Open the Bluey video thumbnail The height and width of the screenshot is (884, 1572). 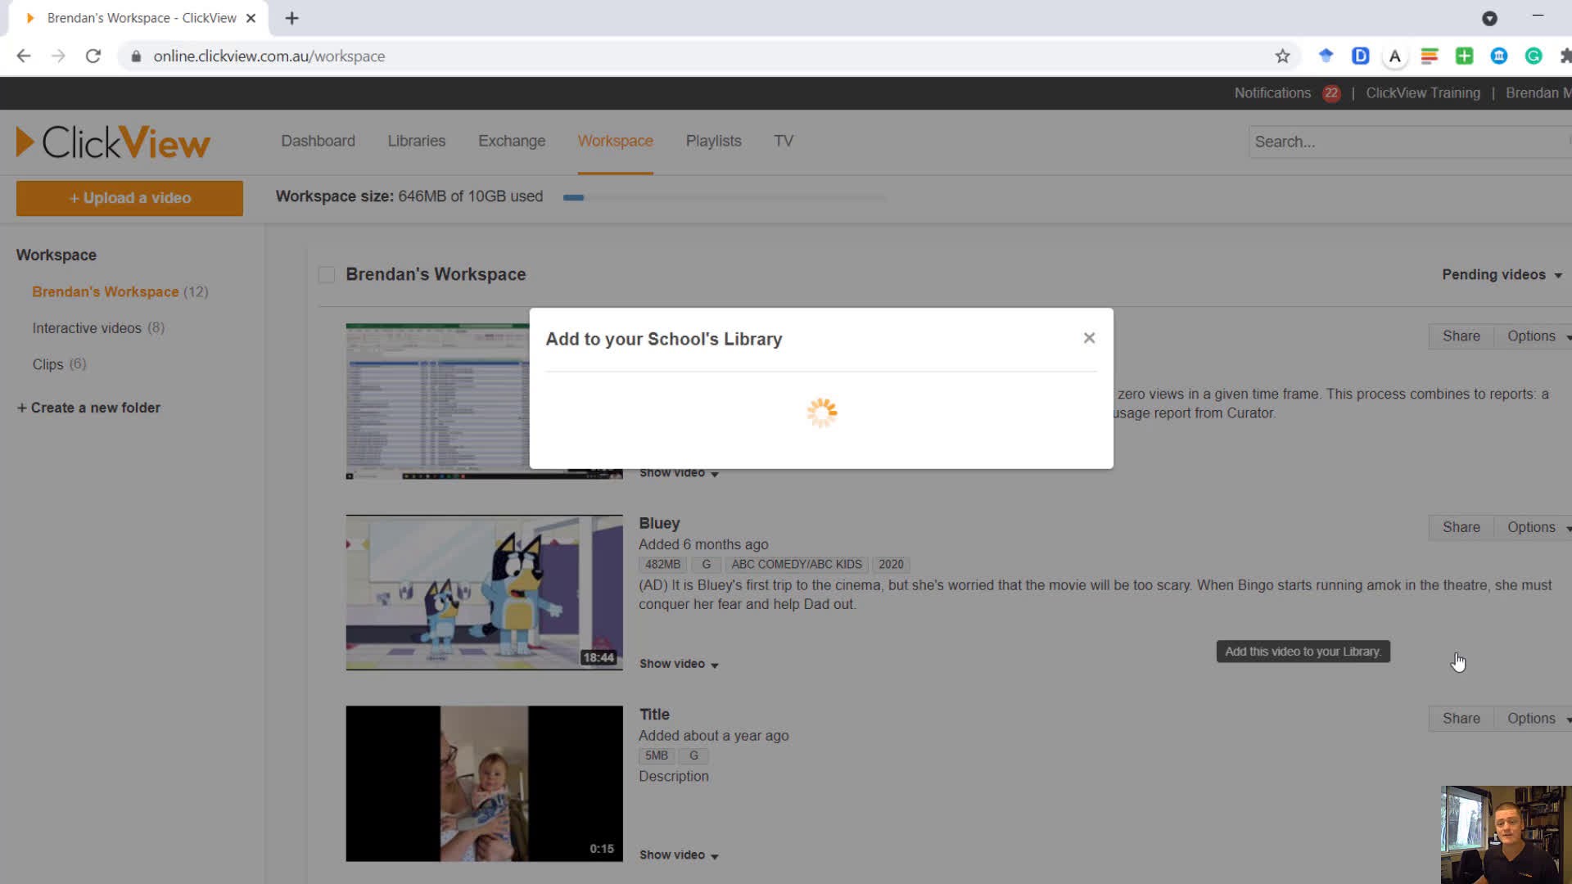point(484,593)
